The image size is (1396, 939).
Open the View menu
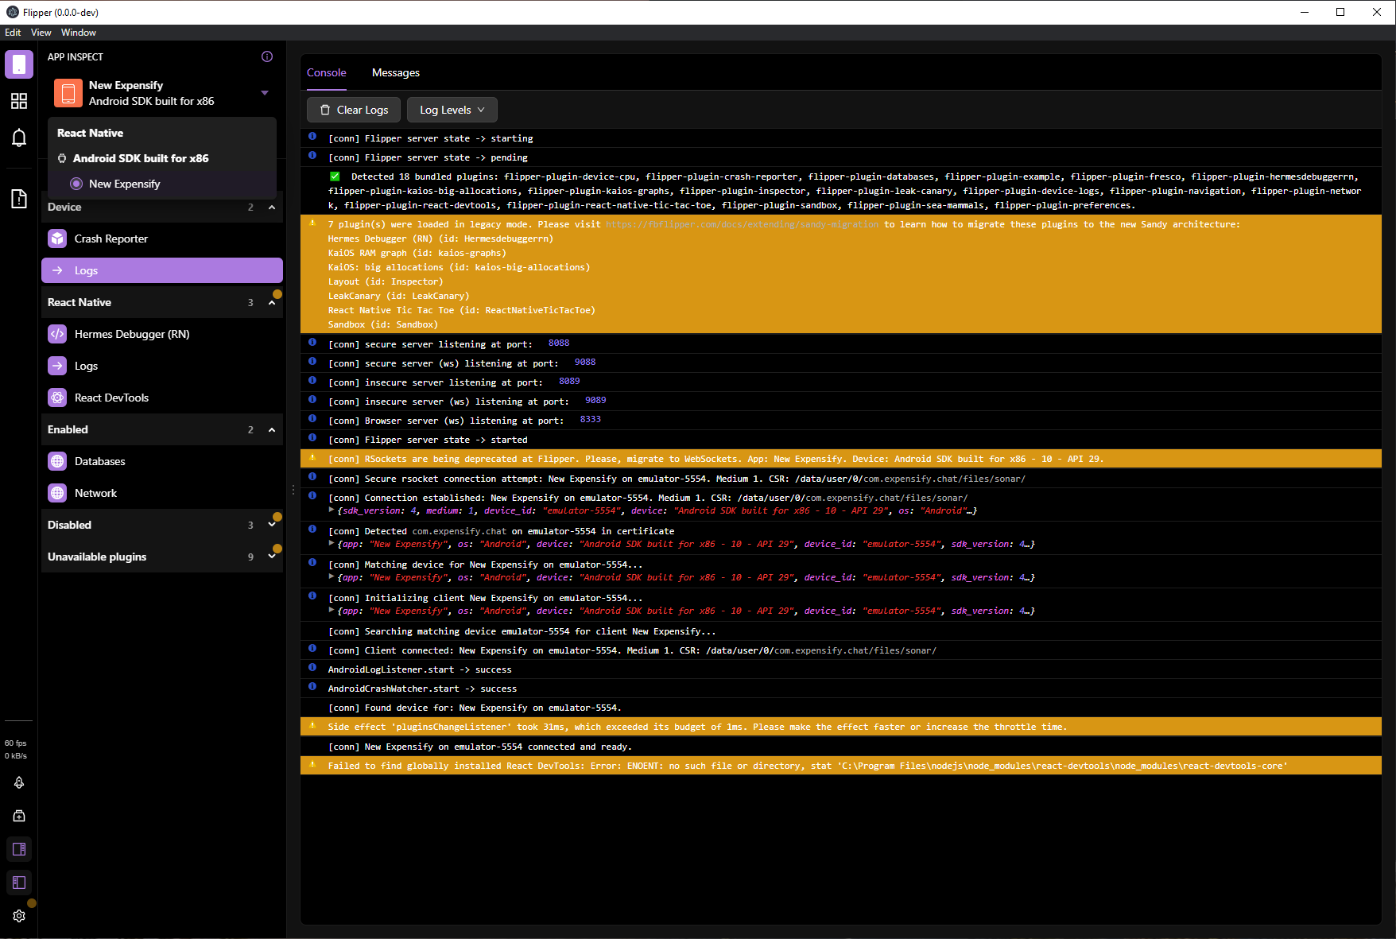point(41,33)
